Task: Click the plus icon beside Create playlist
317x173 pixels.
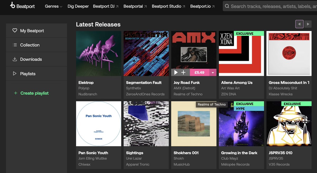Action: tap(16, 93)
